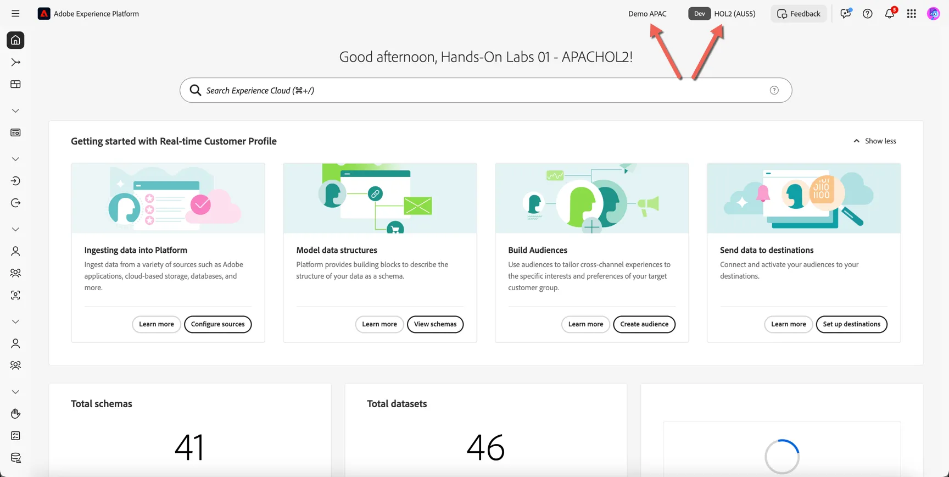Click Configure sources
Image resolution: width=949 pixels, height=477 pixels.
pyautogui.click(x=218, y=324)
